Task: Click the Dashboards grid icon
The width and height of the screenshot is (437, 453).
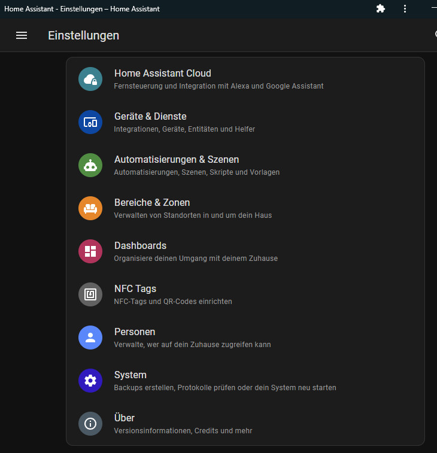Action: 90,251
